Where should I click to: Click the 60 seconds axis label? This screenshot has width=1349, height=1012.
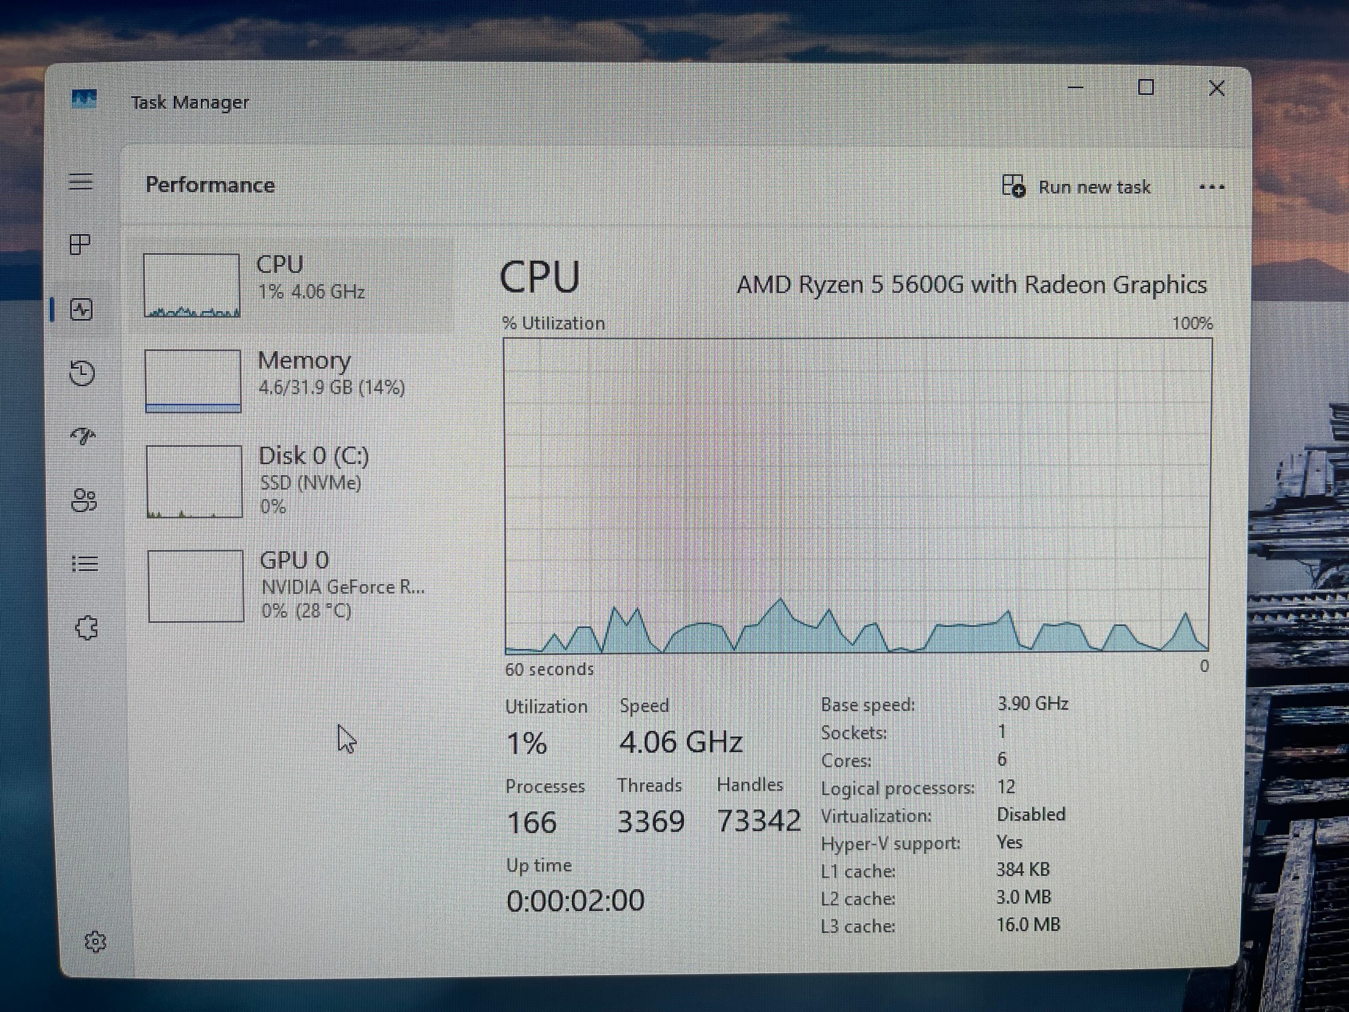(549, 669)
